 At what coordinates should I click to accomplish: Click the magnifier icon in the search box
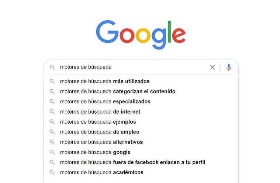[52, 67]
